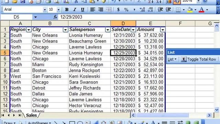Go to the last sheet tab arrow

[x=20, y=115]
